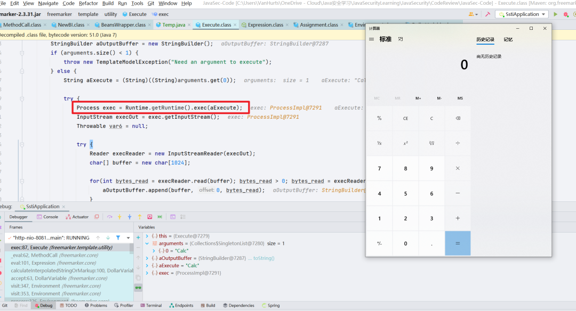Click the frames filter funnel icon
This screenshot has height=311, width=576.
[x=118, y=238]
